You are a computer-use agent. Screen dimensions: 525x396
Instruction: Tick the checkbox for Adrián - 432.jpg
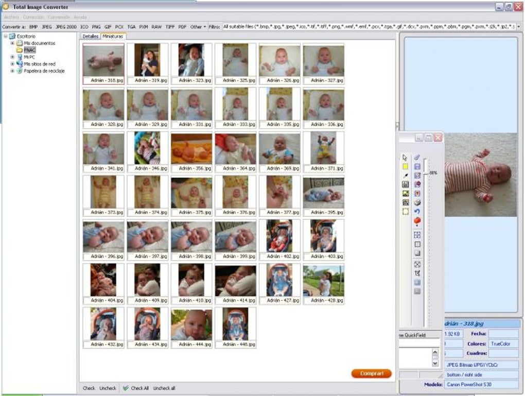click(x=86, y=345)
